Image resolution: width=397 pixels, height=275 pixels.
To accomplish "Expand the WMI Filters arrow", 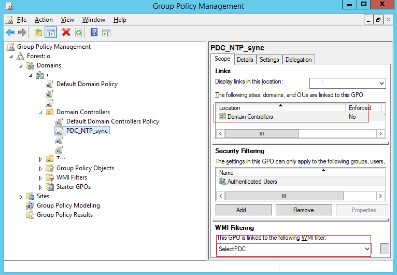I will pyautogui.click(x=40, y=178).
